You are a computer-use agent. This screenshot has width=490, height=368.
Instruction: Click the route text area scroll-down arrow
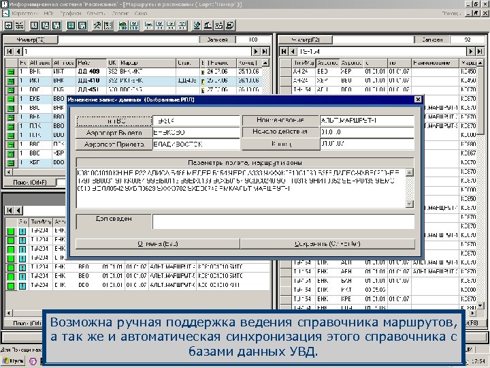click(410, 204)
